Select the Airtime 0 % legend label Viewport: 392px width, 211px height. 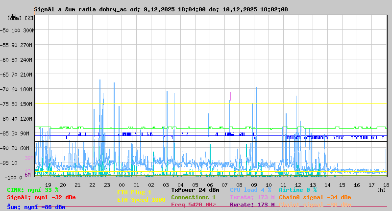[298, 190]
